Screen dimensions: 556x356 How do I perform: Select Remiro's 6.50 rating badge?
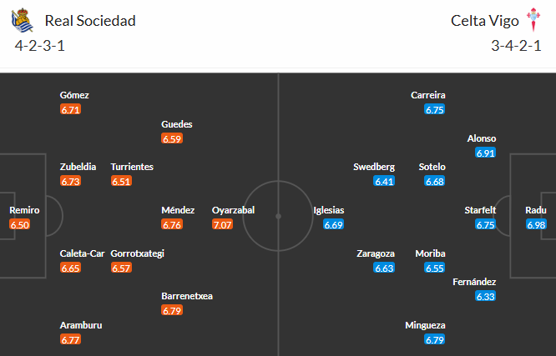pyautogui.click(x=20, y=224)
